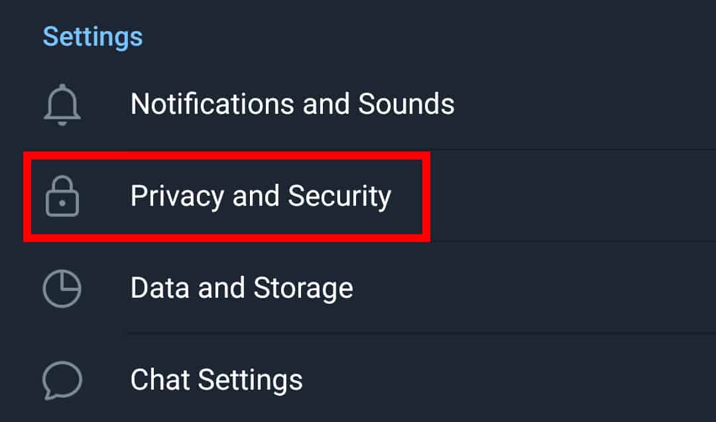
Task: Click the word 'Notifications' beside the bell
Action: pyautogui.click(x=212, y=104)
